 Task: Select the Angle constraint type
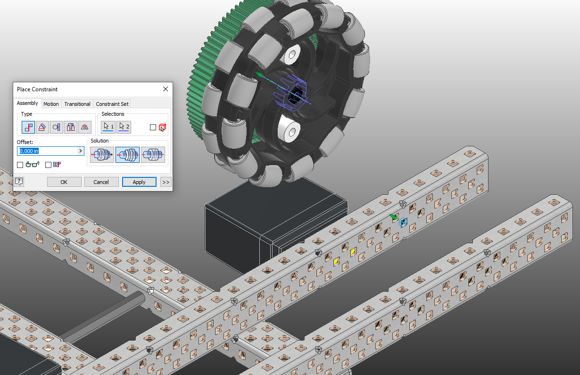42,127
